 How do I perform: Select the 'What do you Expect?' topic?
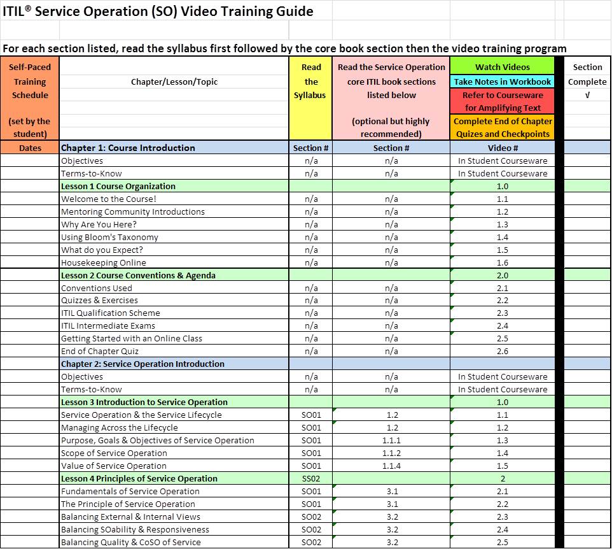coord(174,250)
